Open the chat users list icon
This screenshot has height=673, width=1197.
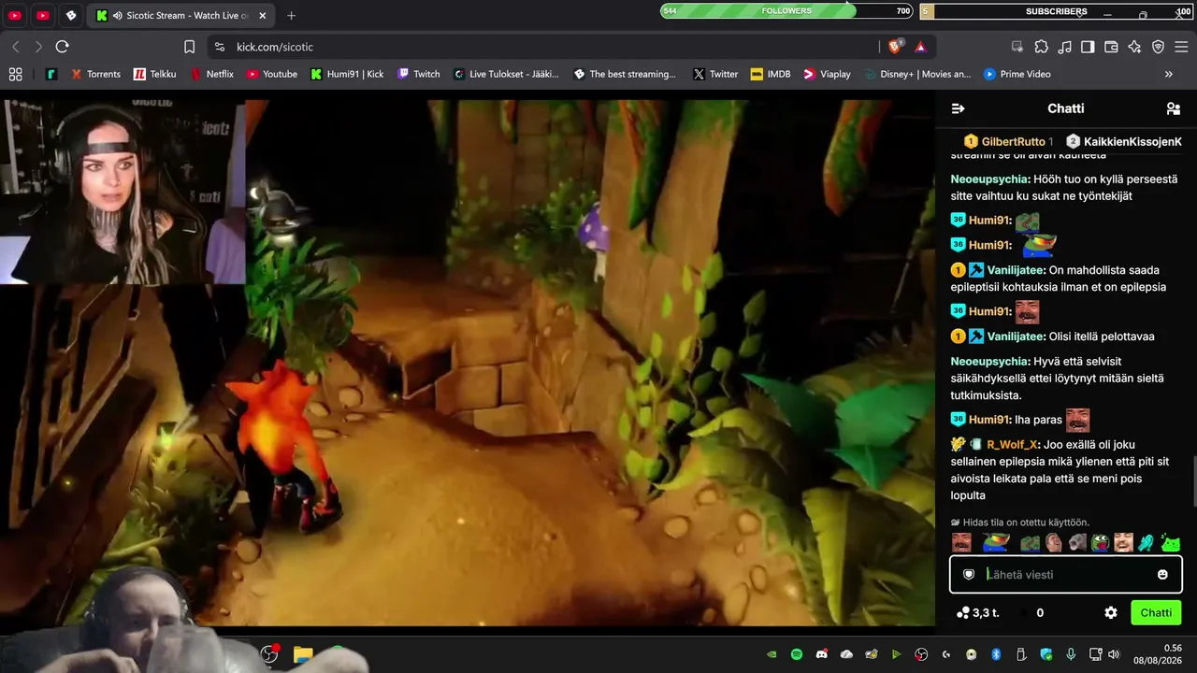click(x=1174, y=108)
